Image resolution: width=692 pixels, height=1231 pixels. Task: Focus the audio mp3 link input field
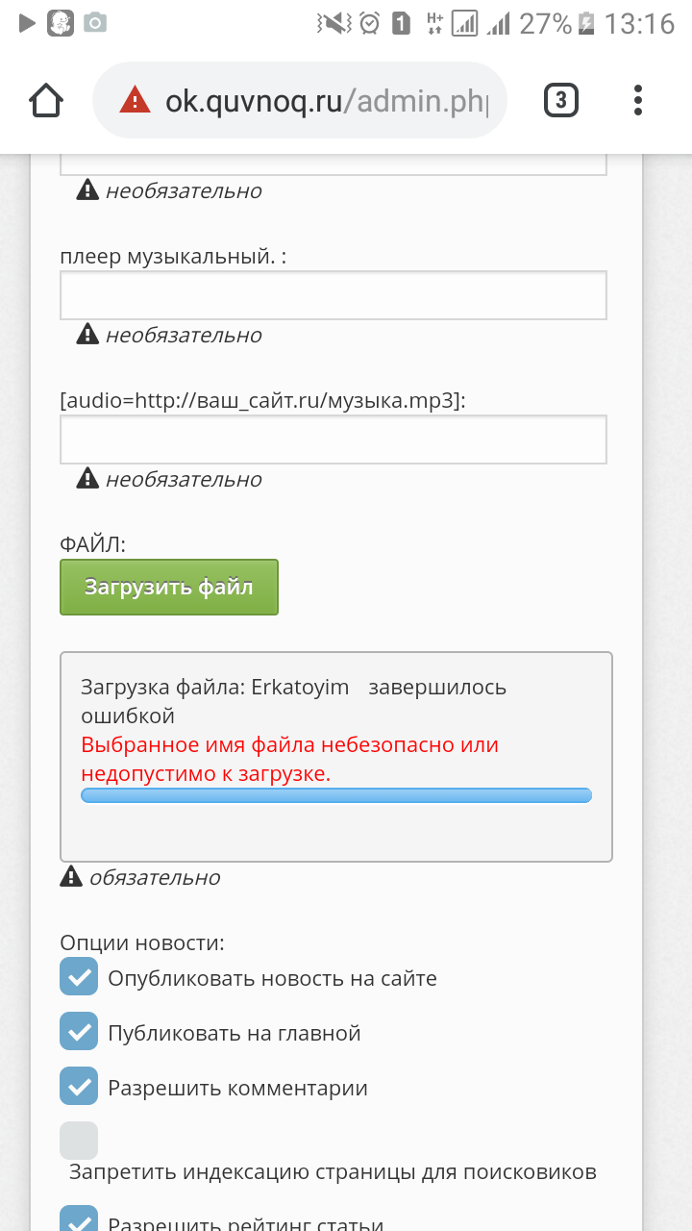click(x=333, y=440)
